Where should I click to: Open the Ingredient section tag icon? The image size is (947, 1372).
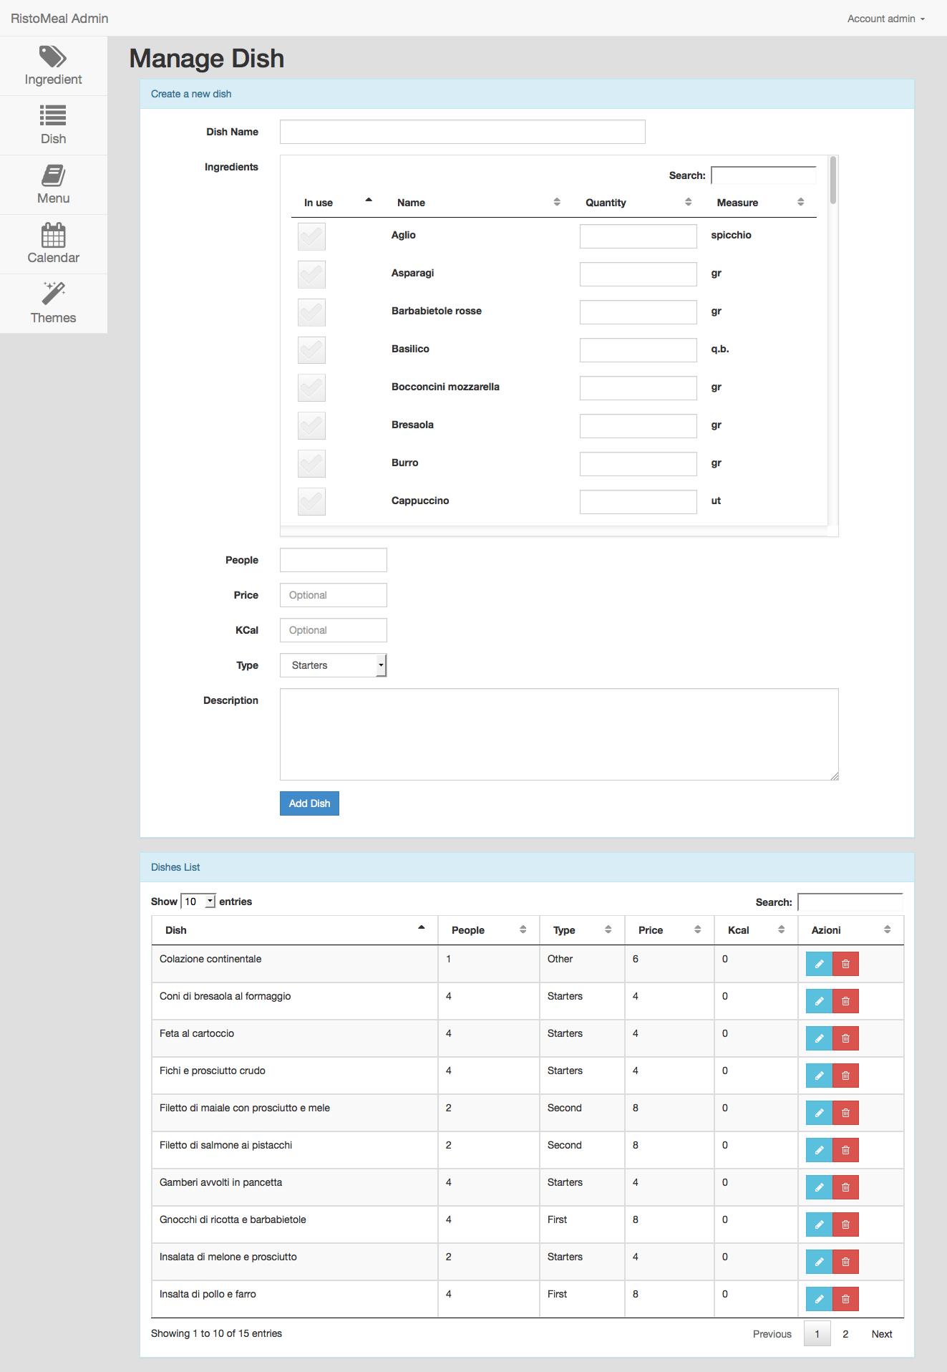pyautogui.click(x=53, y=56)
